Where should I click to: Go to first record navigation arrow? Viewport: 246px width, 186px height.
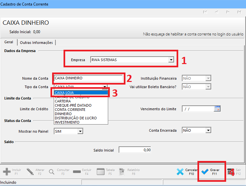tap(205, 12)
